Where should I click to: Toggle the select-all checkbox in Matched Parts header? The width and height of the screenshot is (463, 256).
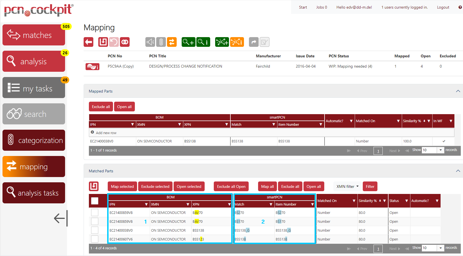click(95, 201)
